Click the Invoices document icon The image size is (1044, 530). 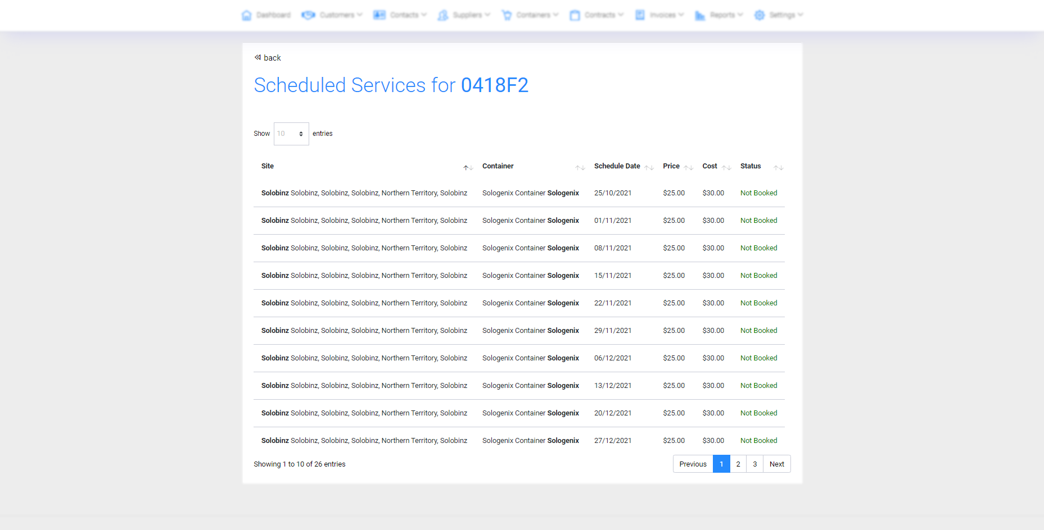[x=640, y=15]
